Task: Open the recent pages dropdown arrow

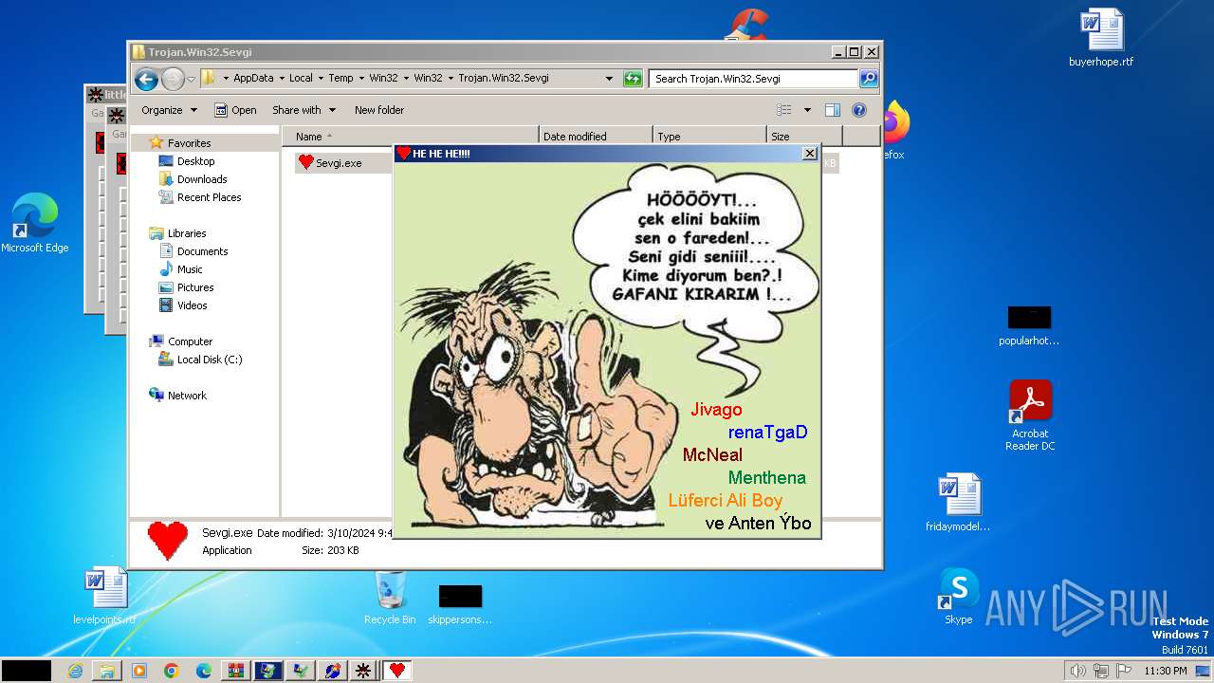Action: [191, 79]
